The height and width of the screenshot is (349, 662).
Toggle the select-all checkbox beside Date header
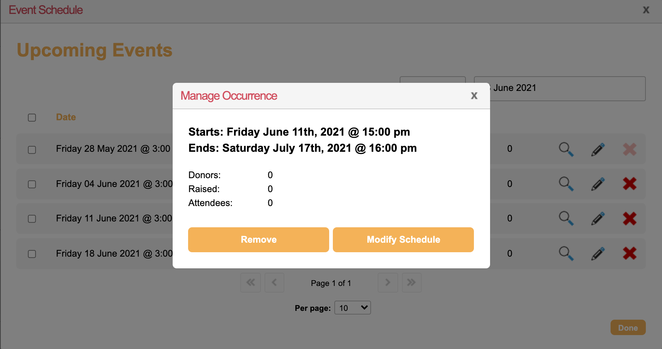click(x=32, y=118)
